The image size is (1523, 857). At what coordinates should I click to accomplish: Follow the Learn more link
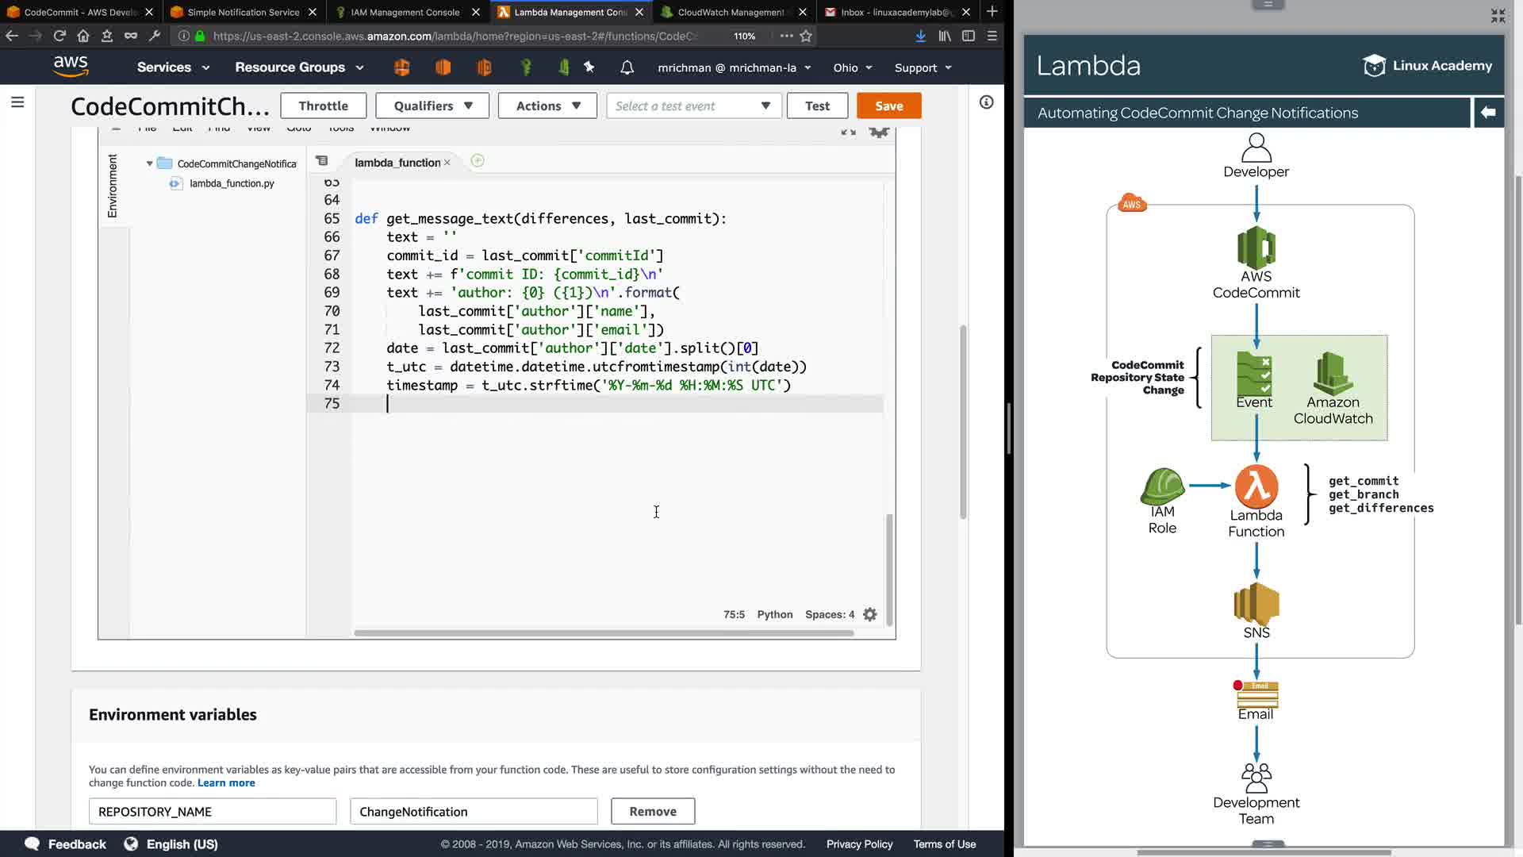point(226,783)
